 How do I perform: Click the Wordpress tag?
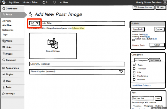(148, 106)
